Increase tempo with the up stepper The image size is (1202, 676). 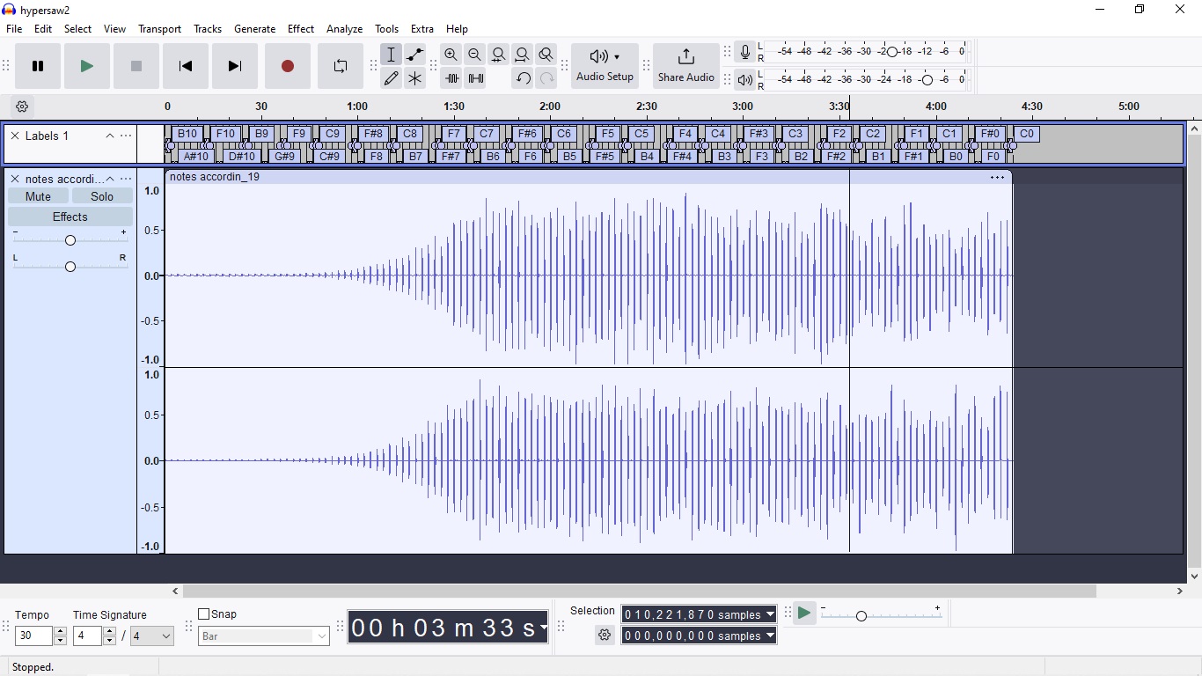pyautogui.click(x=60, y=631)
